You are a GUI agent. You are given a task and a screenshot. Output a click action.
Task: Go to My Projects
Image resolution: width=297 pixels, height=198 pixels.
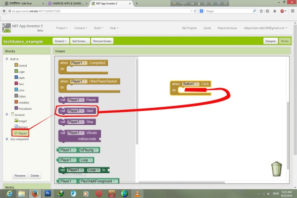(x=190, y=28)
